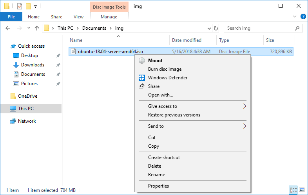
Task: Click the pin icon next to Documents
Action: (58, 74)
